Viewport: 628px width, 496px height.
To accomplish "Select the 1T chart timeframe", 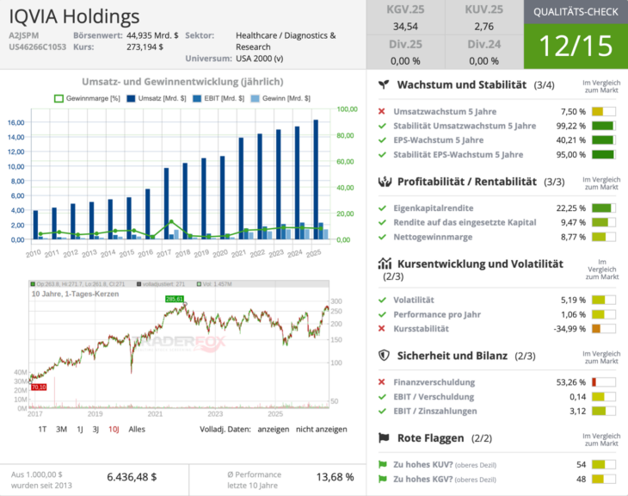I will 42,429.
